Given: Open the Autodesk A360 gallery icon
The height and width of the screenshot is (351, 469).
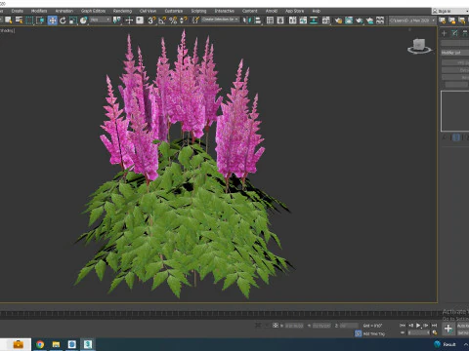Looking at the screenshot, I should coord(380,20).
